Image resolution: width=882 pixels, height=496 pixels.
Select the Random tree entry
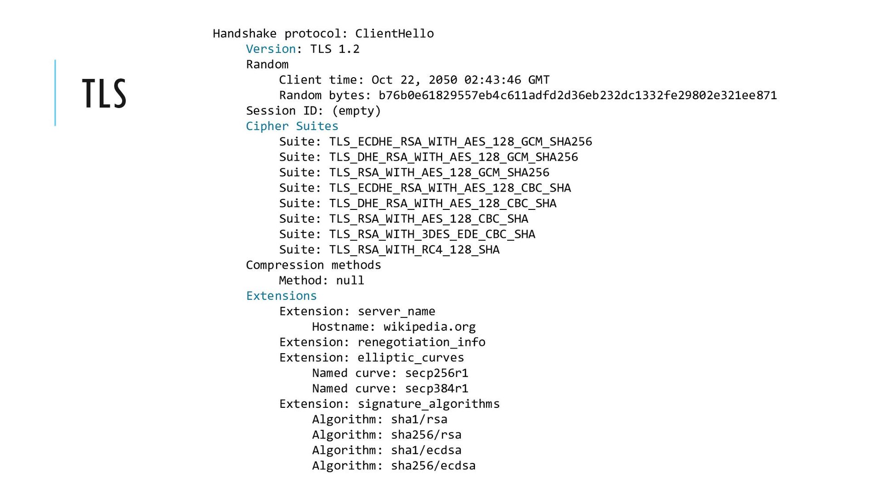point(267,64)
